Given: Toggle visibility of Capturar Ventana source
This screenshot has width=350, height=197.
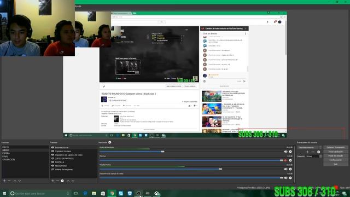Looking at the screenshot, I should pyautogui.click(x=52, y=151).
